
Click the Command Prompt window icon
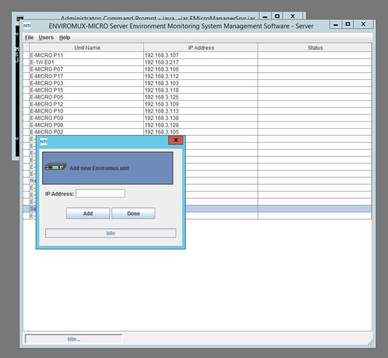click(20, 18)
